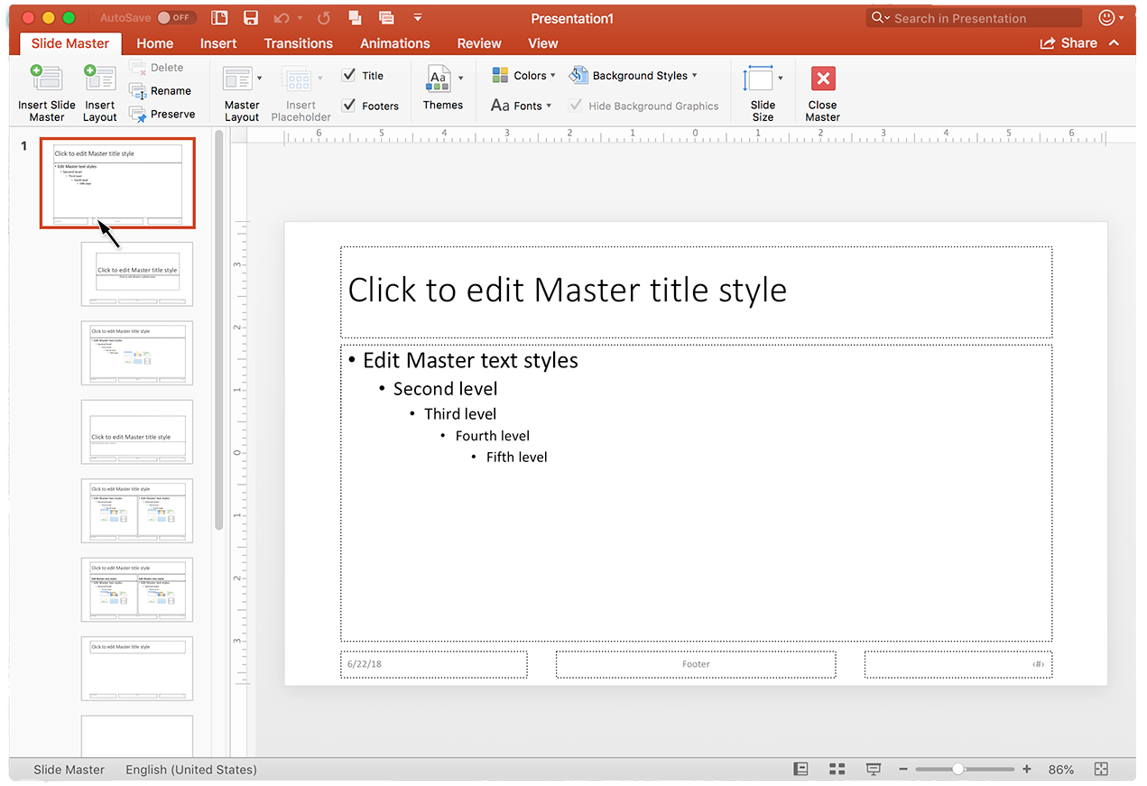This screenshot has width=1147, height=786.
Task: Click the zoom out minus button
Action: click(903, 770)
